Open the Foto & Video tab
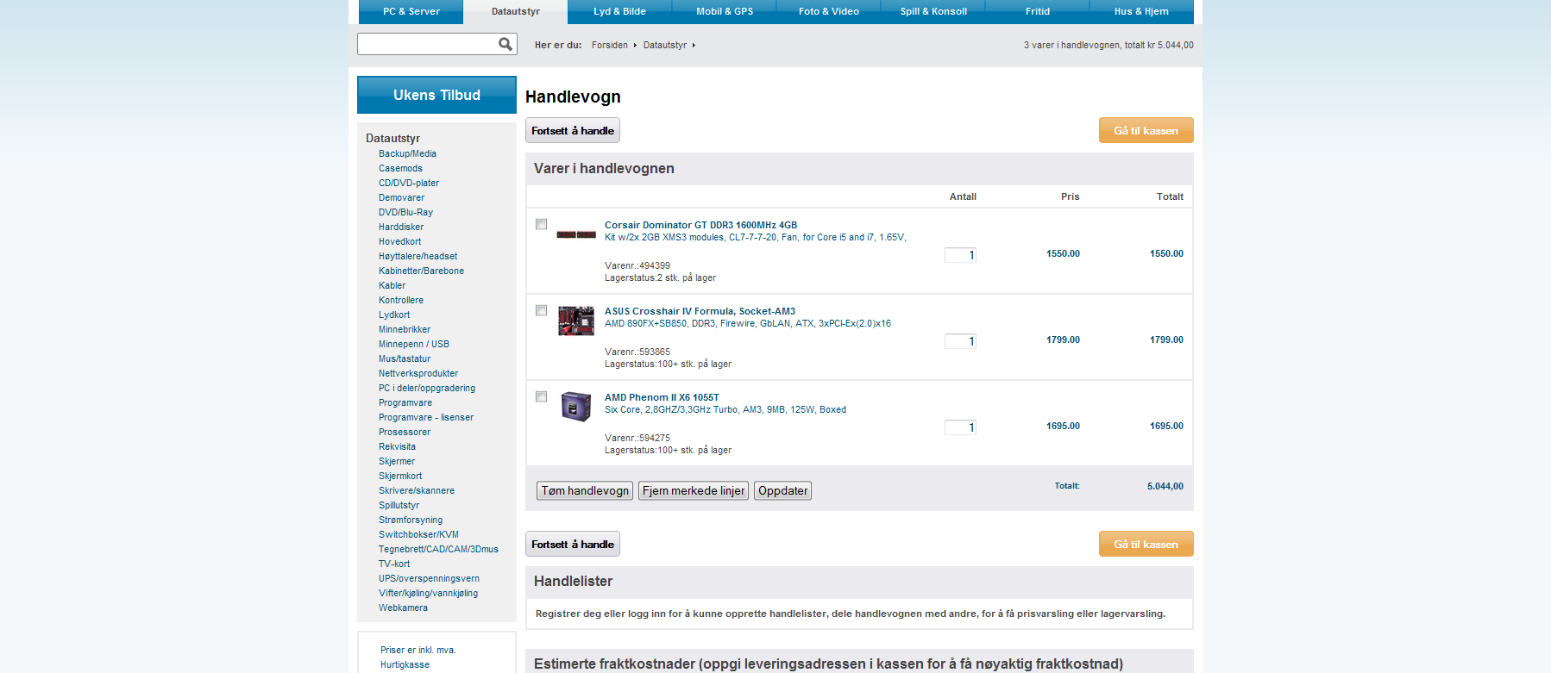 pos(829,11)
